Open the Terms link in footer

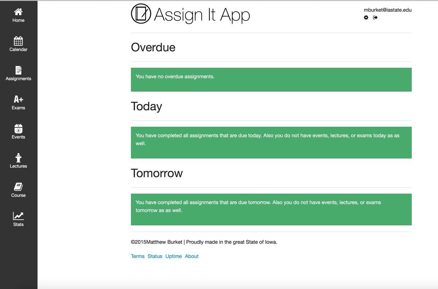[x=138, y=256]
